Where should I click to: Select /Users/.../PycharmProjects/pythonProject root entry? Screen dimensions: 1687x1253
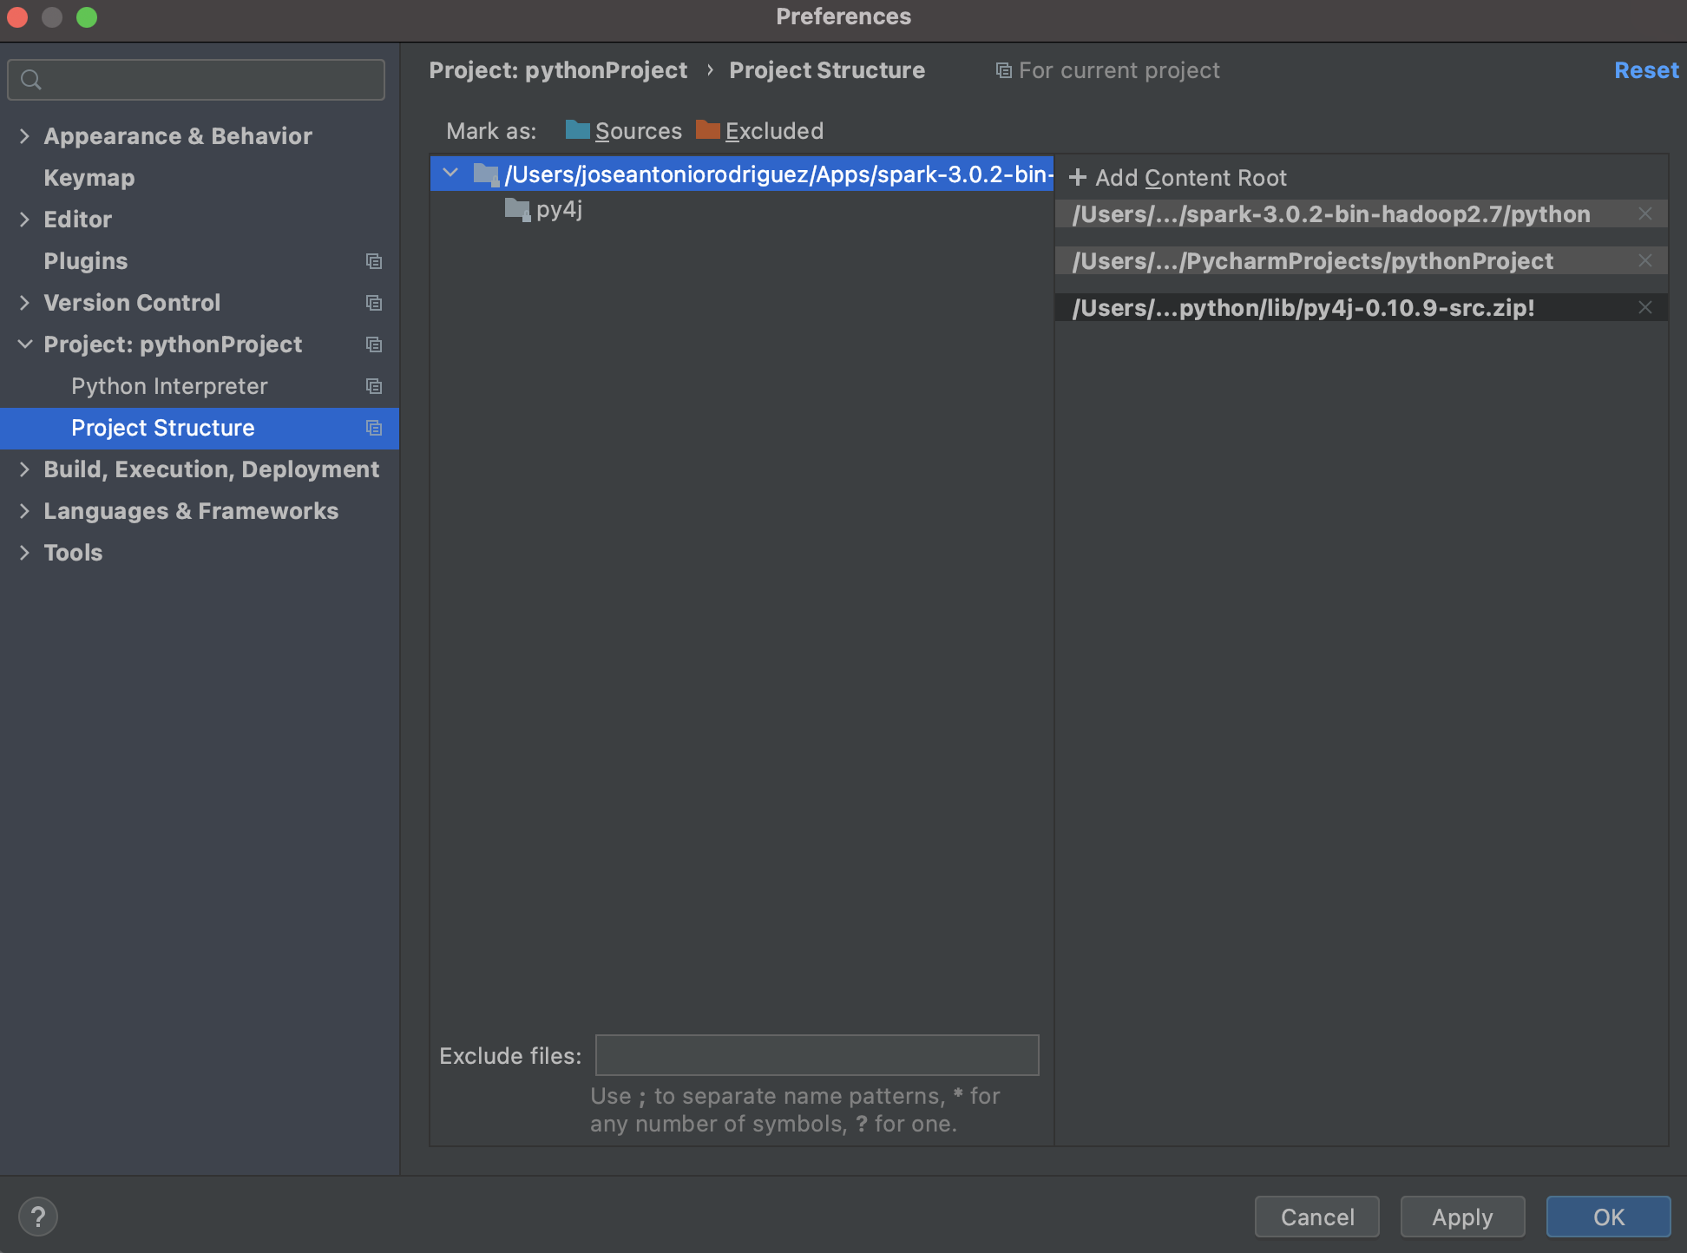[1361, 261]
